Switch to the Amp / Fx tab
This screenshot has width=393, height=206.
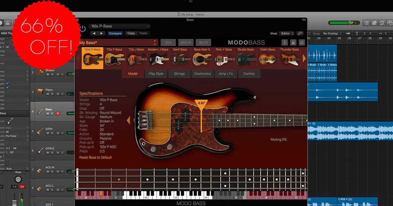pos(226,74)
